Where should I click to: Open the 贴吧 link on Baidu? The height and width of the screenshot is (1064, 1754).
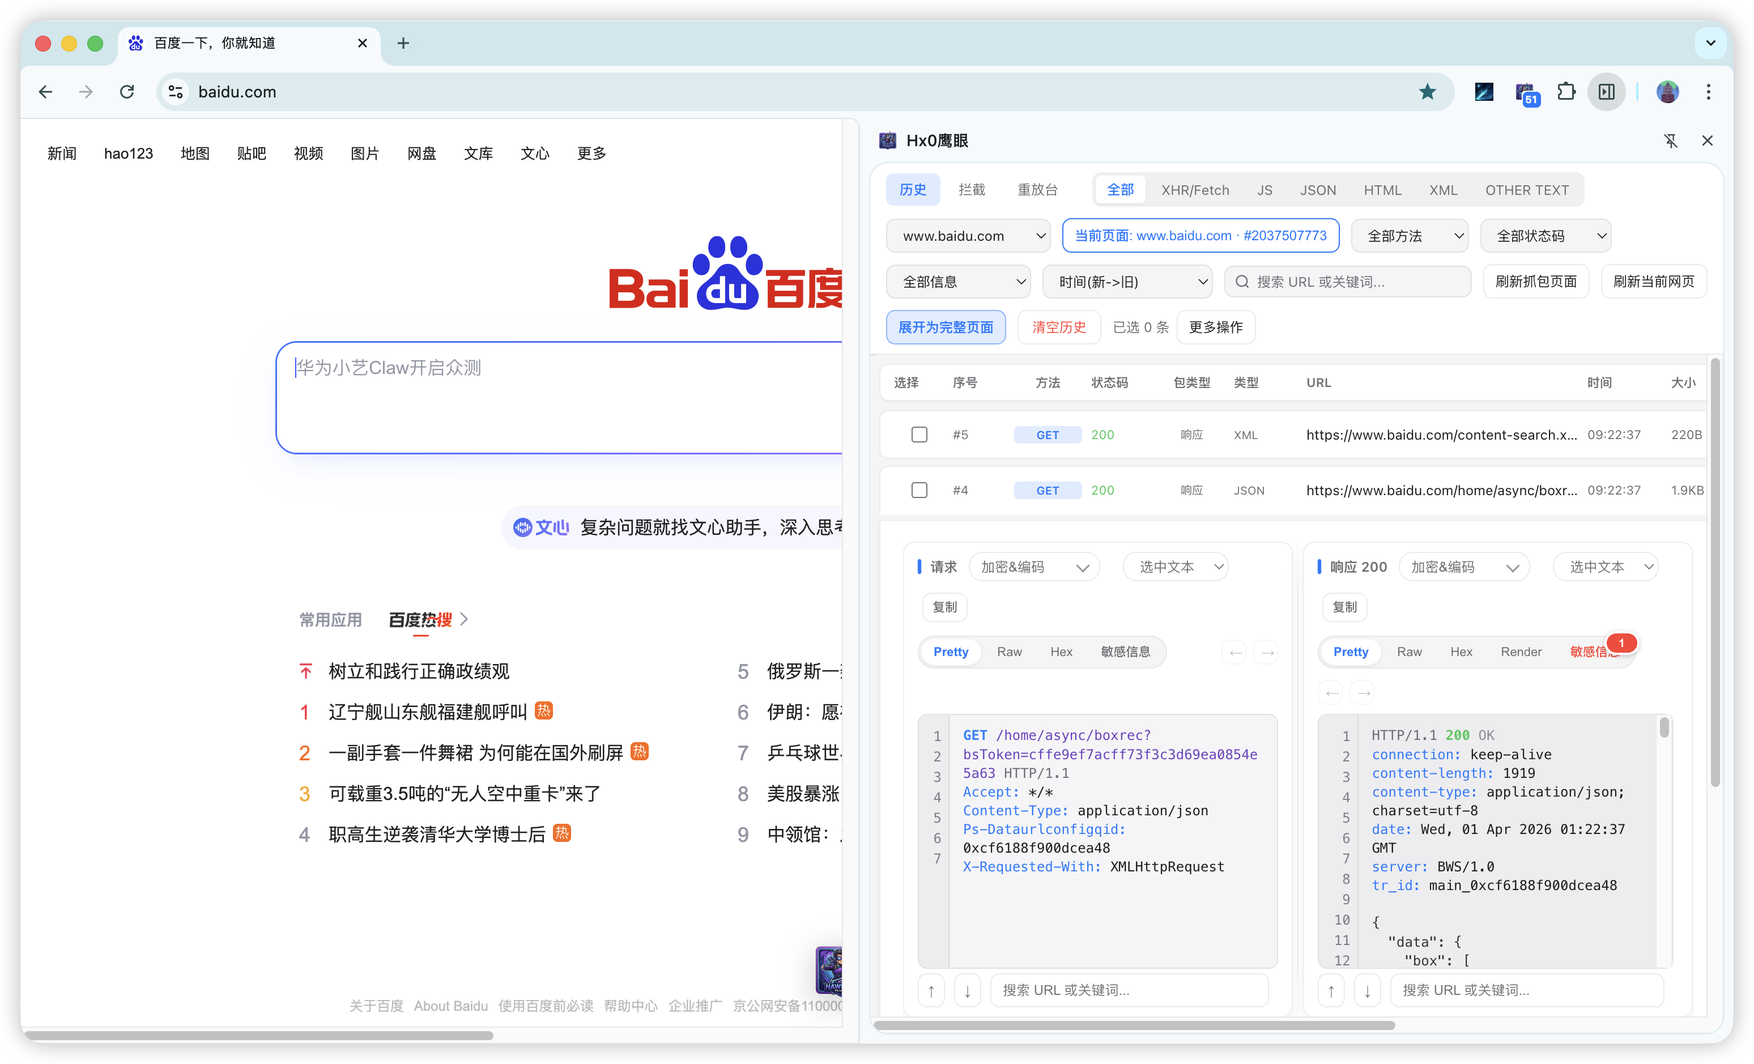coord(252,154)
